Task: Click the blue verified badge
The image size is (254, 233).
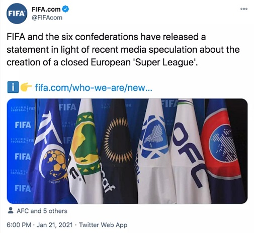Action: point(65,9)
